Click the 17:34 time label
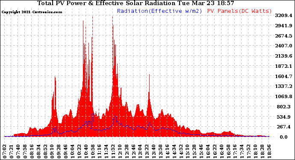Image resolution: width=295 pixels, height=160 pixels. (242, 151)
